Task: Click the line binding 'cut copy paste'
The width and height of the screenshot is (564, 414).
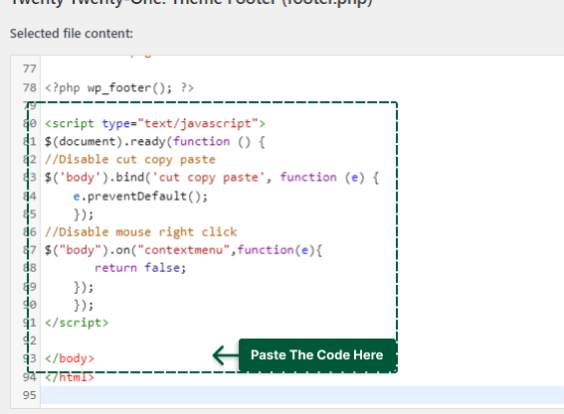Action: [212, 178]
